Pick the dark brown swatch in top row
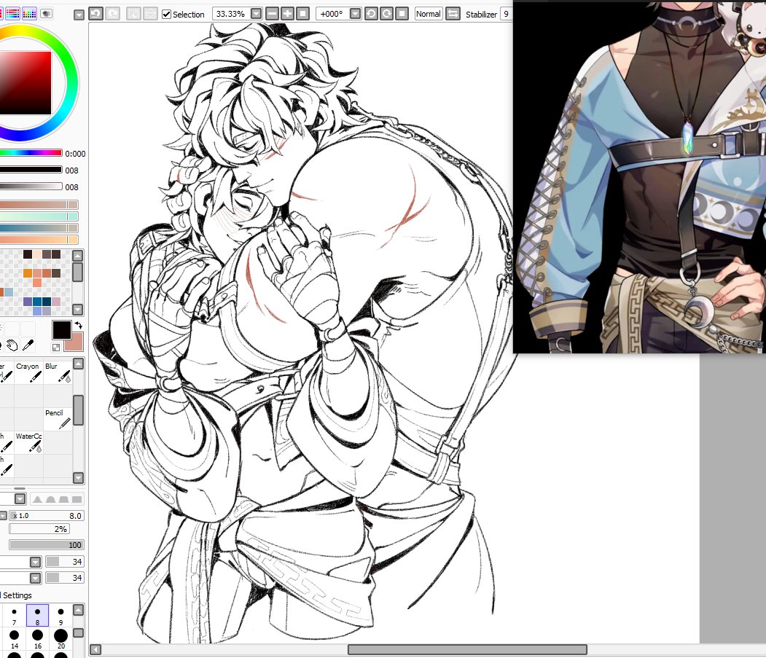The height and width of the screenshot is (658, 766). point(28,254)
